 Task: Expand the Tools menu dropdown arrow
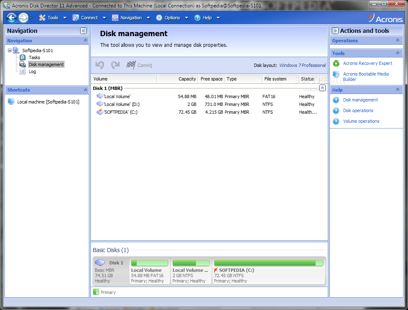(x=65, y=18)
